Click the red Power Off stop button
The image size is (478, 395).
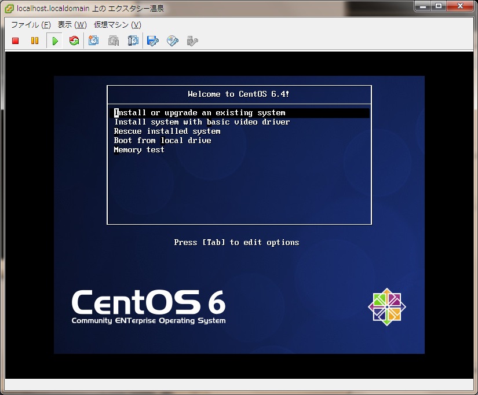coord(15,41)
